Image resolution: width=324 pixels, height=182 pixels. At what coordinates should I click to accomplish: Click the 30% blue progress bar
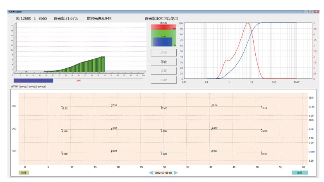34,81
